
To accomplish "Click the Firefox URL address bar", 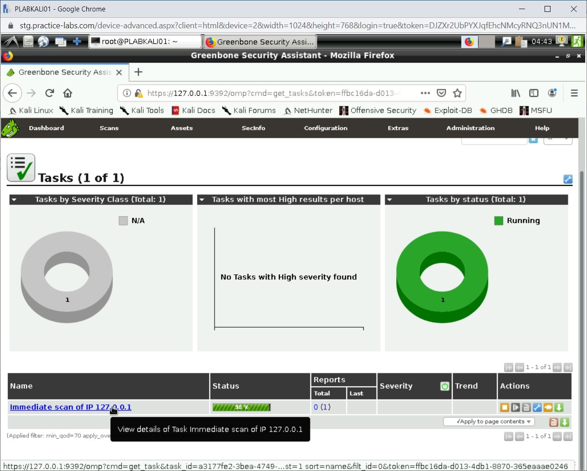I will coord(273,93).
